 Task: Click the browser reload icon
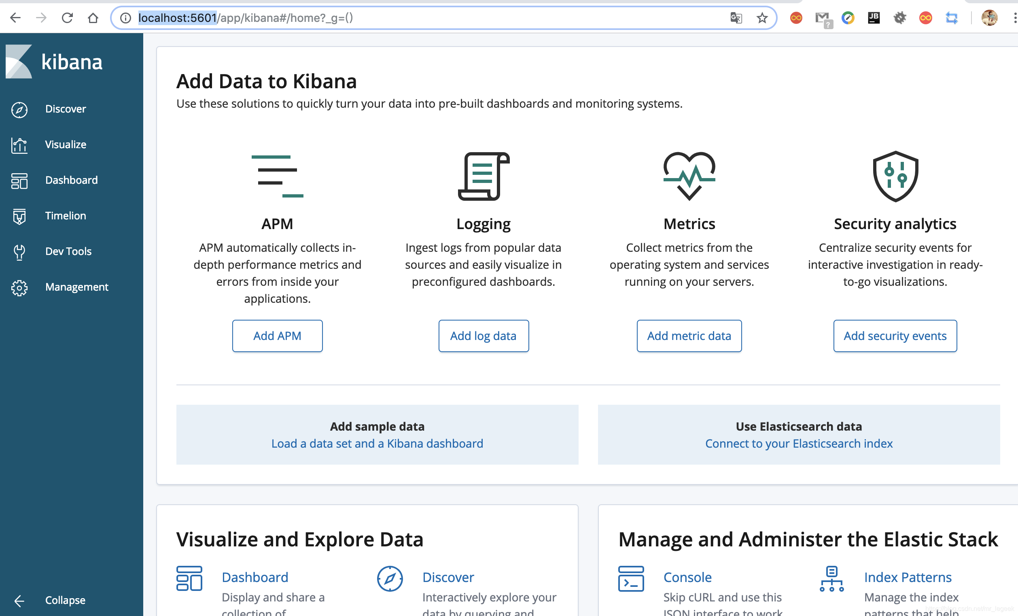pos(67,18)
